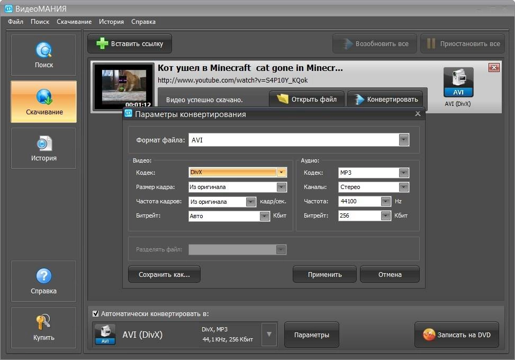This screenshot has height=360, width=515.
Task: Click the AVI icon in auto-convert bar
Action: pyautogui.click(x=105, y=335)
